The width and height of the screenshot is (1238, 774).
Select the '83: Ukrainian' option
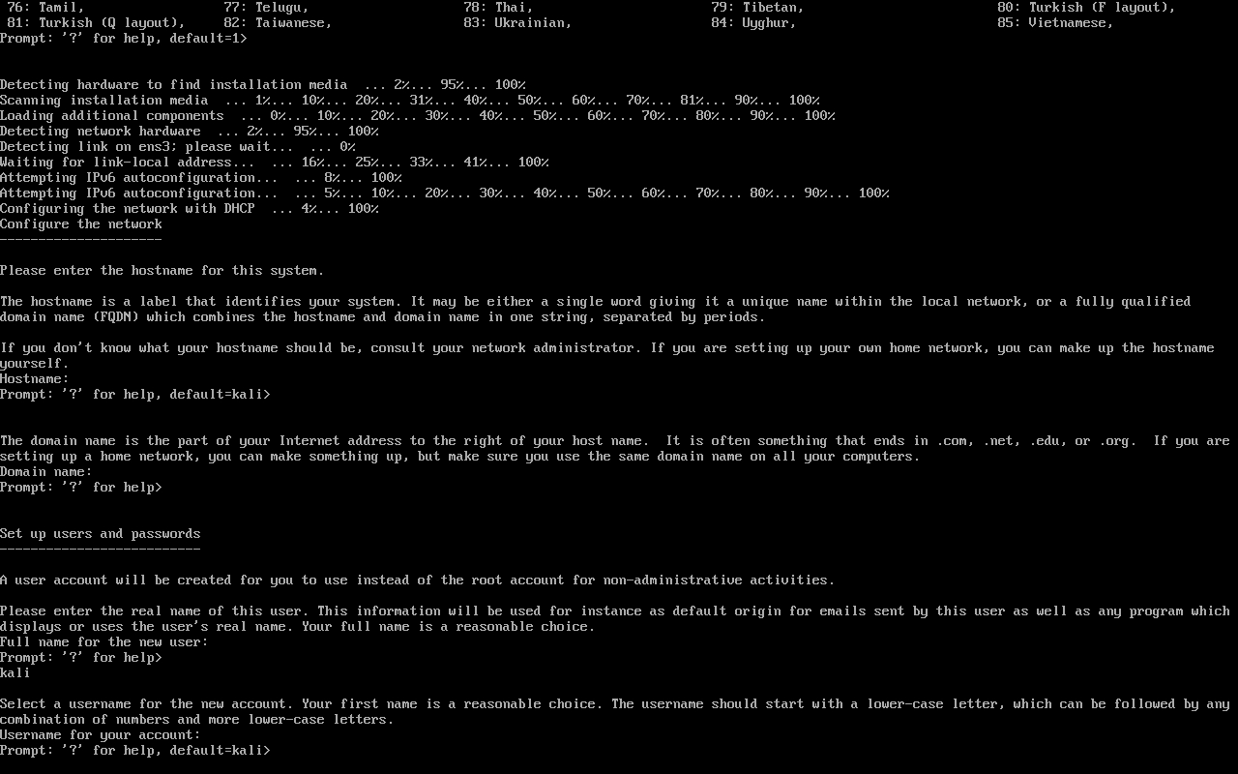click(x=517, y=23)
